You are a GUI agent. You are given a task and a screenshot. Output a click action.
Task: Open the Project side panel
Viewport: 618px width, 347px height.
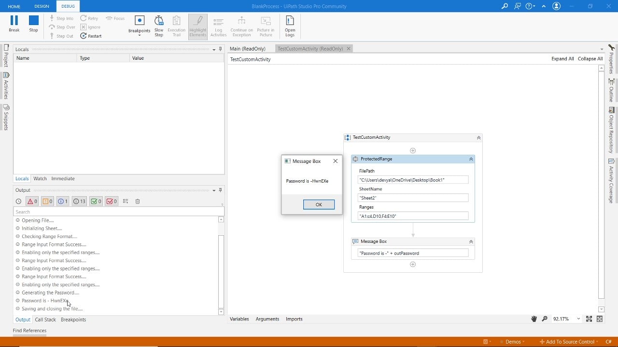coord(6,56)
